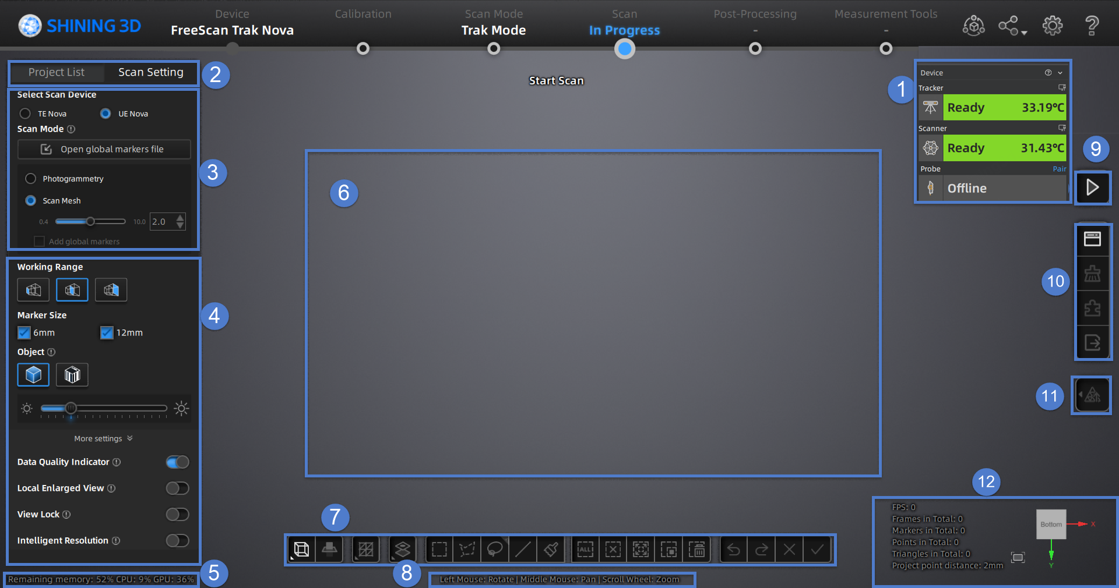
Task: Turn off Data Quality Indicator toggle
Action: (177, 462)
